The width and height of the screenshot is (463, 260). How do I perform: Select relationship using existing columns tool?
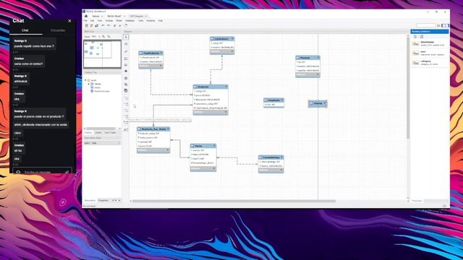pos(126,130)
